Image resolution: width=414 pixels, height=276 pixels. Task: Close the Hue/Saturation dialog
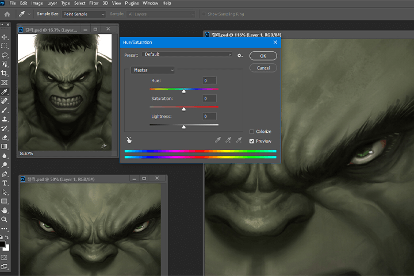click(x=275, y=42)
